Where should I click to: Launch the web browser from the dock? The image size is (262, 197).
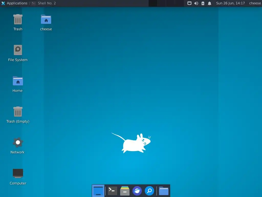(x=137, y=191)
